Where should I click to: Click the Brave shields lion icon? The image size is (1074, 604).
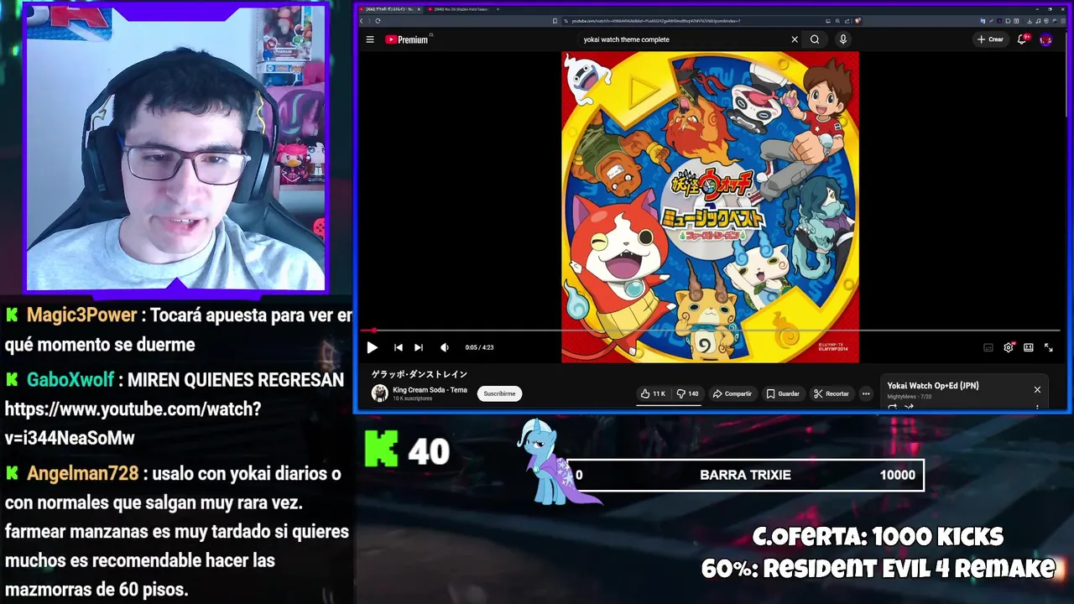858,21
